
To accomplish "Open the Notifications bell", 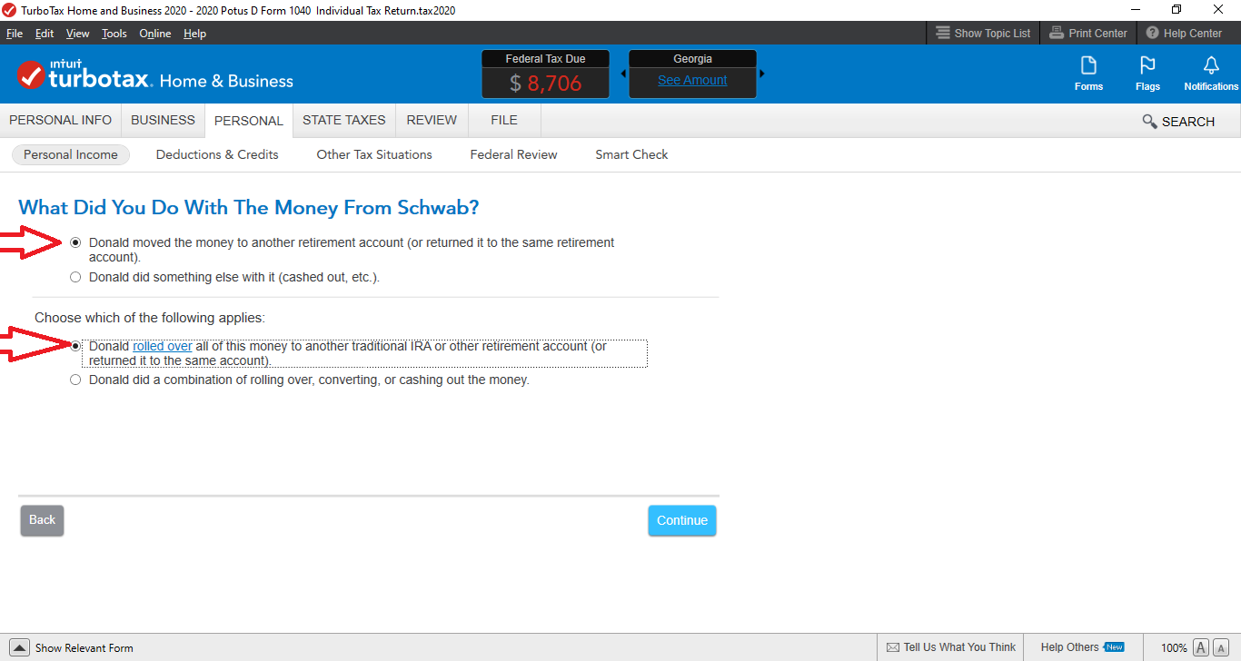I will [x=1211, y=74].
